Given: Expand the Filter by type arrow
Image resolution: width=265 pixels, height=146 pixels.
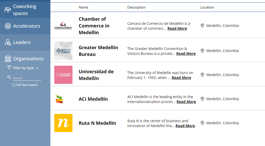Looking at the screenshot, I should click(x=37, y=68).
